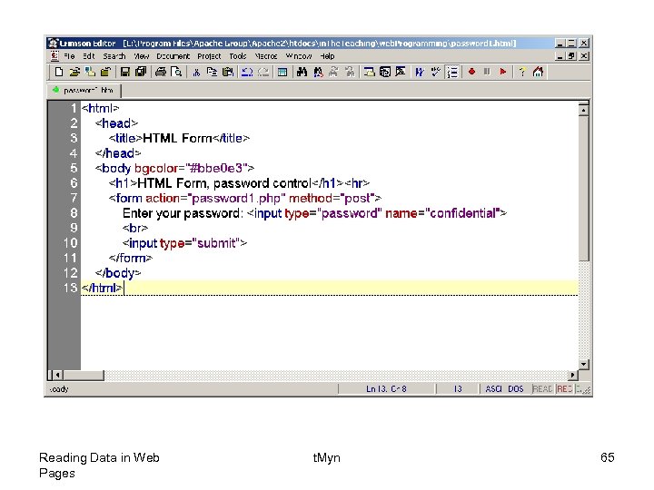Restore the inner document window button

click(572, 56)
